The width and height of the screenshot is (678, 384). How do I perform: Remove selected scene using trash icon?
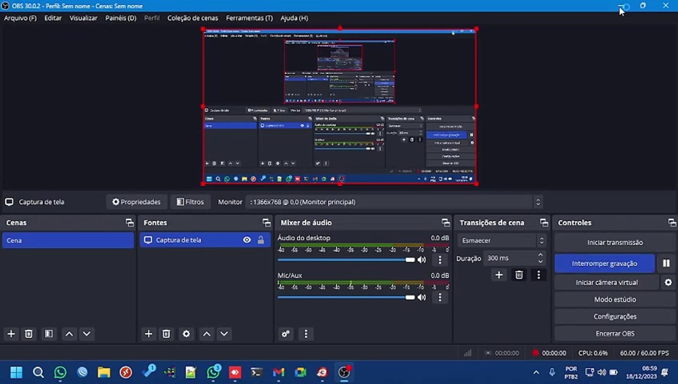point(29,334)
